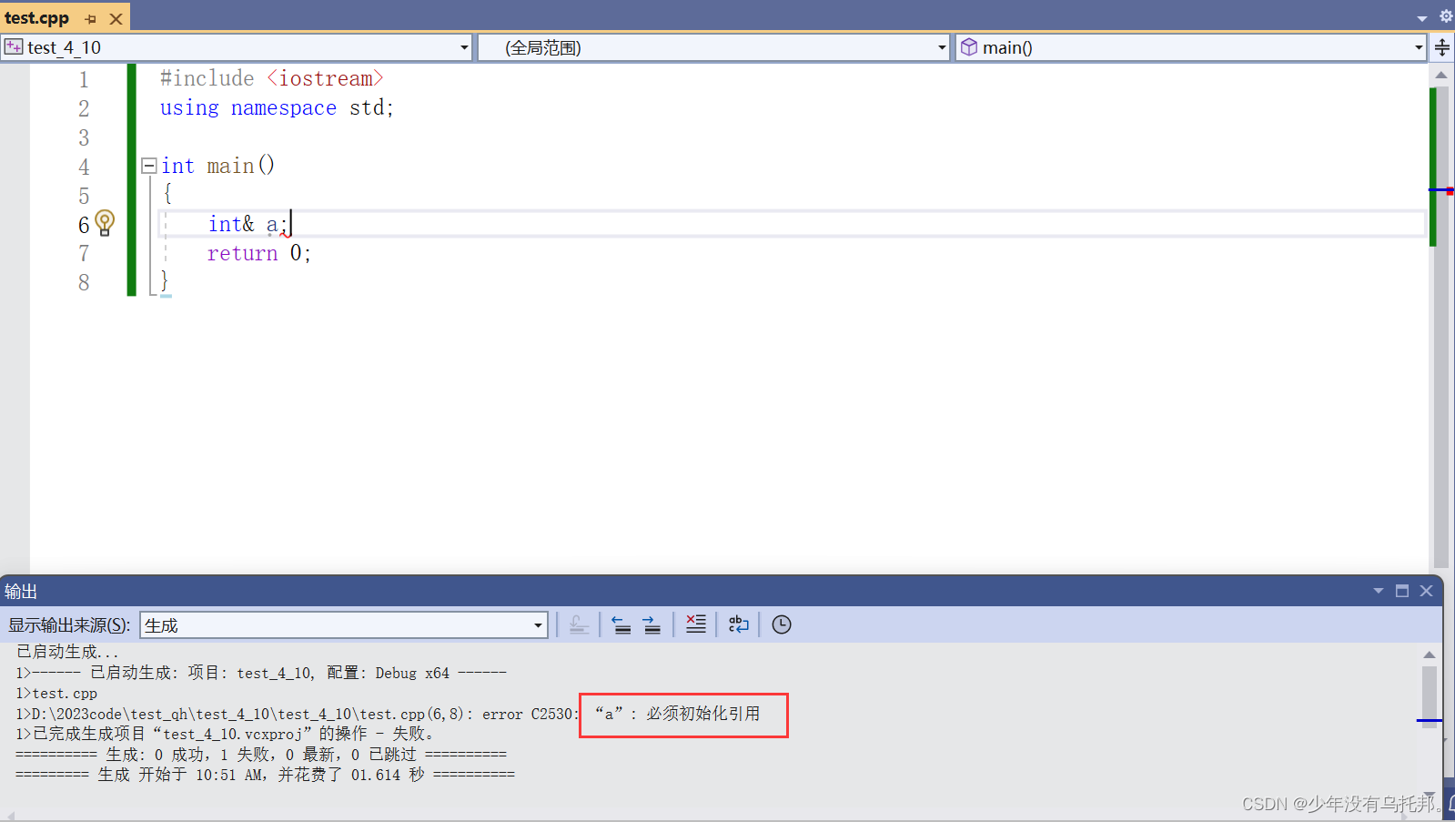Screen dimensions: 1455x822
Task: Click the 'int& a;' declaration
Action: tap(248, 224)
